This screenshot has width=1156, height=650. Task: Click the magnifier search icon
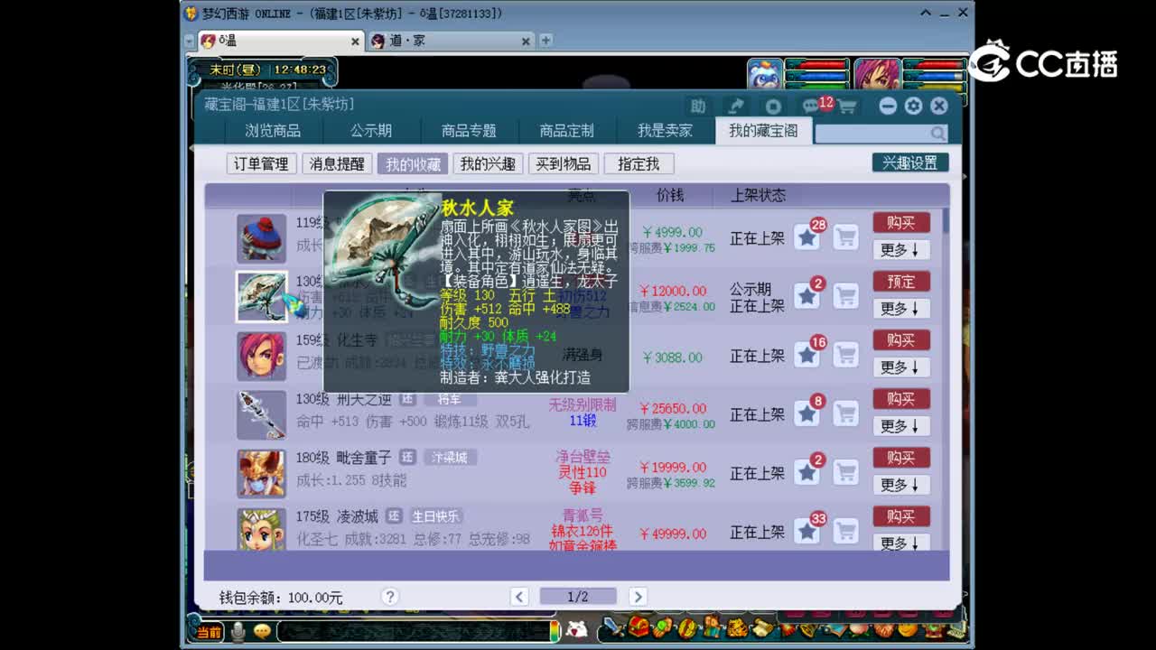[x=938, y=133]
